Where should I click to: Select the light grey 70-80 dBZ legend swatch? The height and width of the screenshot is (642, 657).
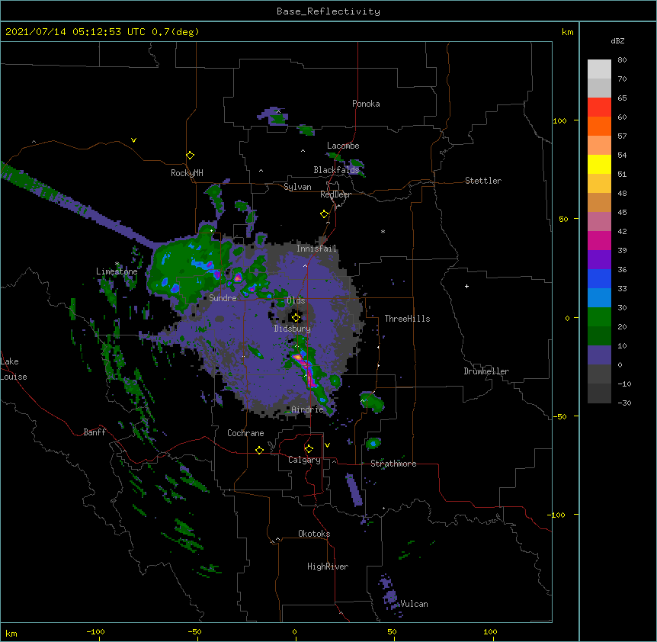coord(599,69)
